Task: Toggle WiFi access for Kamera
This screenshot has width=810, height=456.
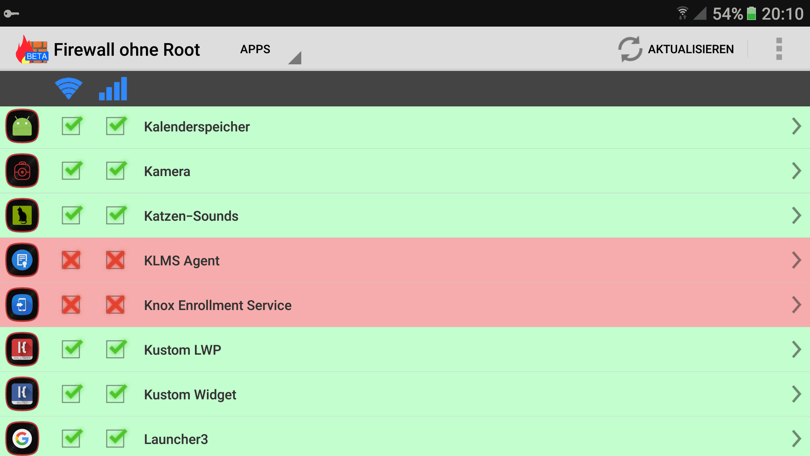Action: pyautogui.click(x=72, y=170)
